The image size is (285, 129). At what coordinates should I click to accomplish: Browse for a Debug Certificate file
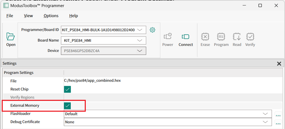click(278, 123)
